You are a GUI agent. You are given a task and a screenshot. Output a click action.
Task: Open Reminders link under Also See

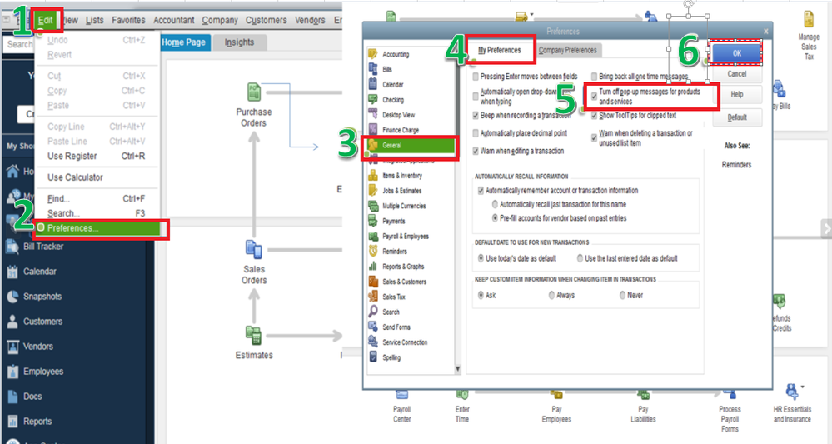[x=736, y=165]
